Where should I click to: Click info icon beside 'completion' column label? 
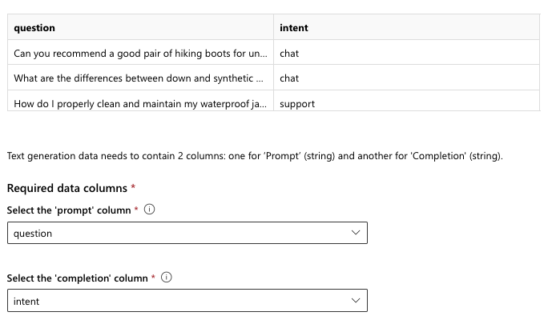[167, 278]
